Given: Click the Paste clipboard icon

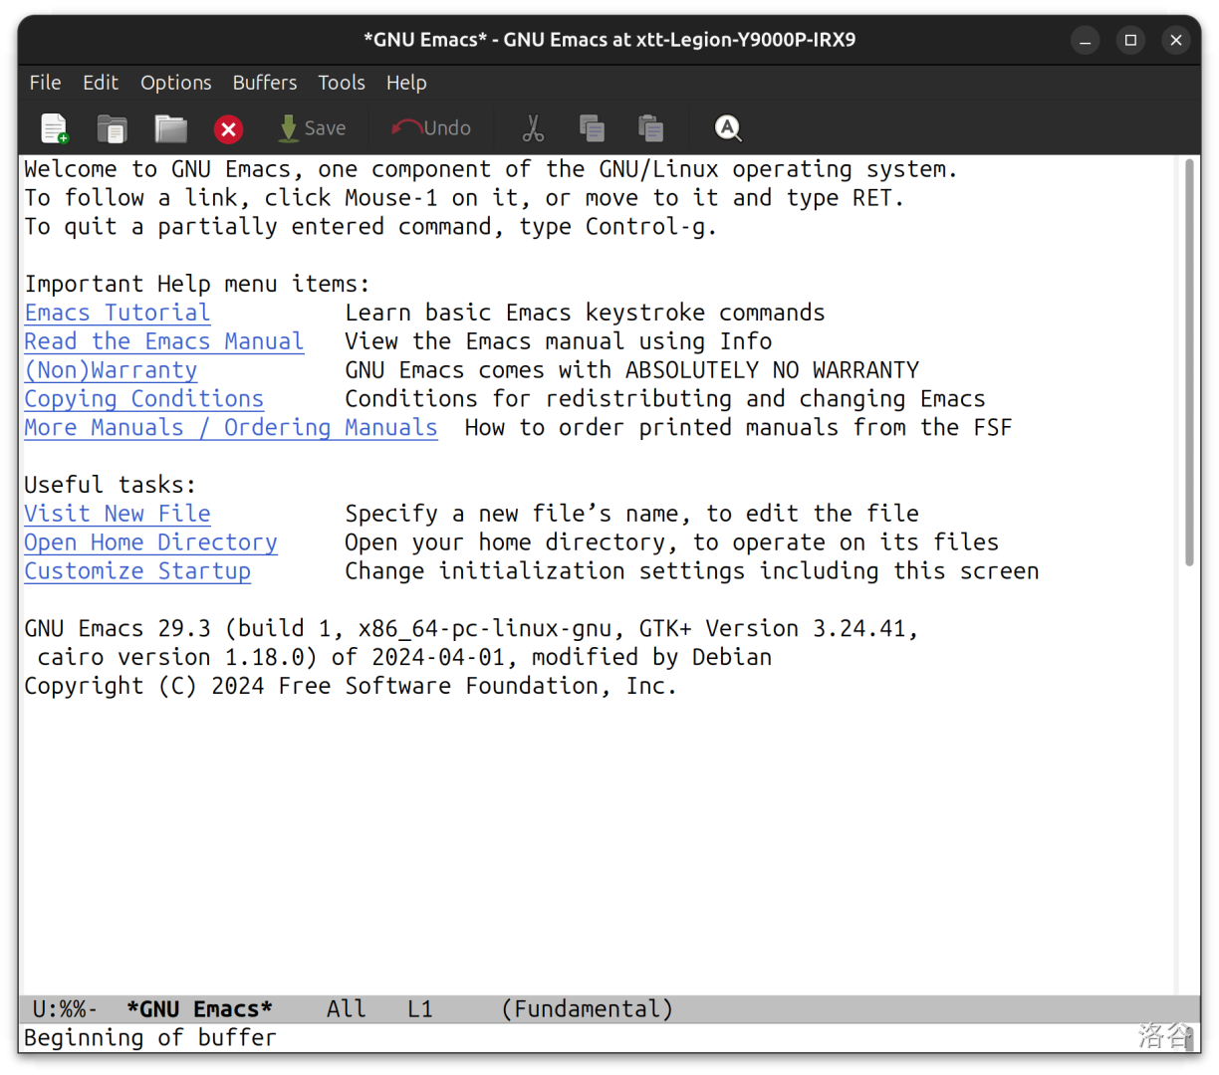Looking at the screenshot, I should pos(650,128).
